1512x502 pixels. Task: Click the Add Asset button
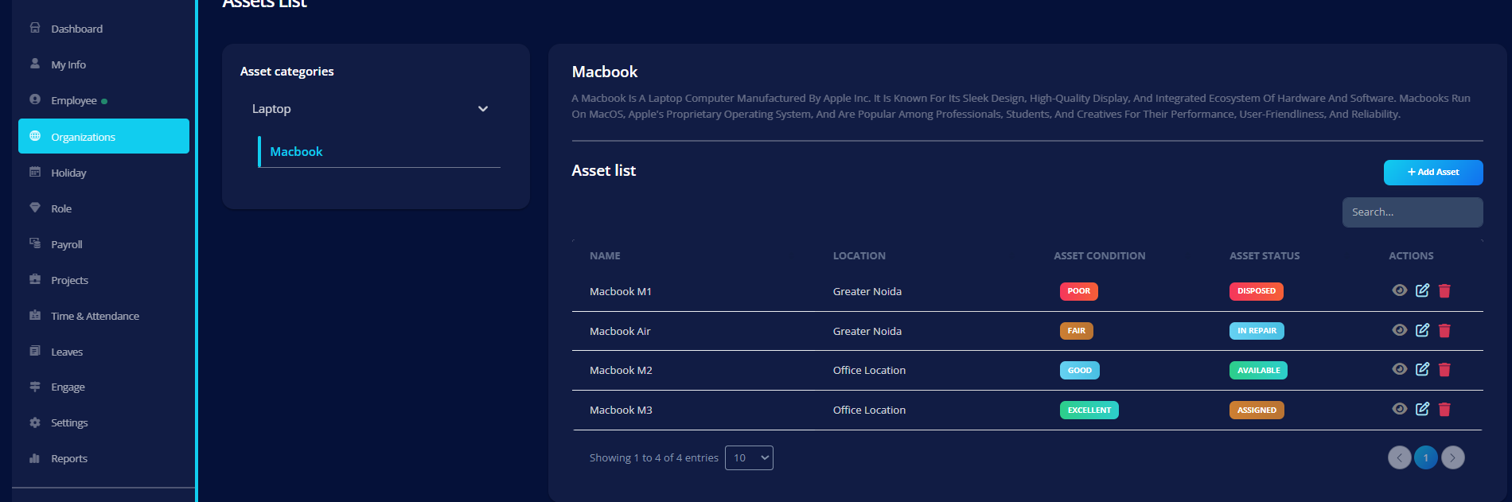click(x=1433, y=172)
